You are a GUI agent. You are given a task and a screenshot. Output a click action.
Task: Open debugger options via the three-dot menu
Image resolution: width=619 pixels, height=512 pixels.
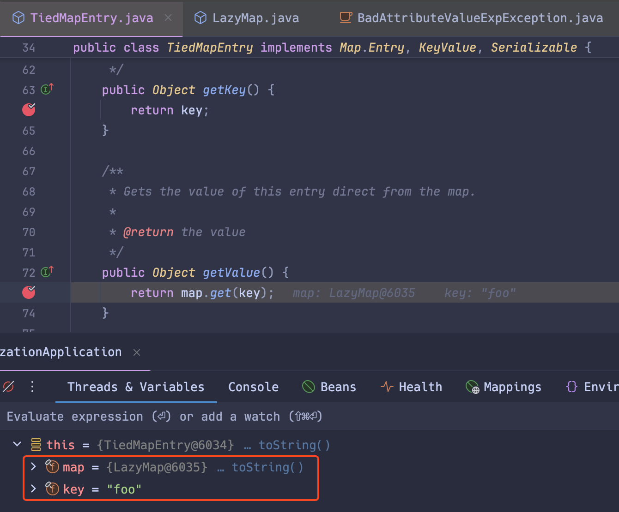[31, 387]
